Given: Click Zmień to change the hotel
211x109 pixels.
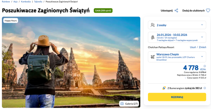Looking at the screenshot, I should click(x=203, y=47).
